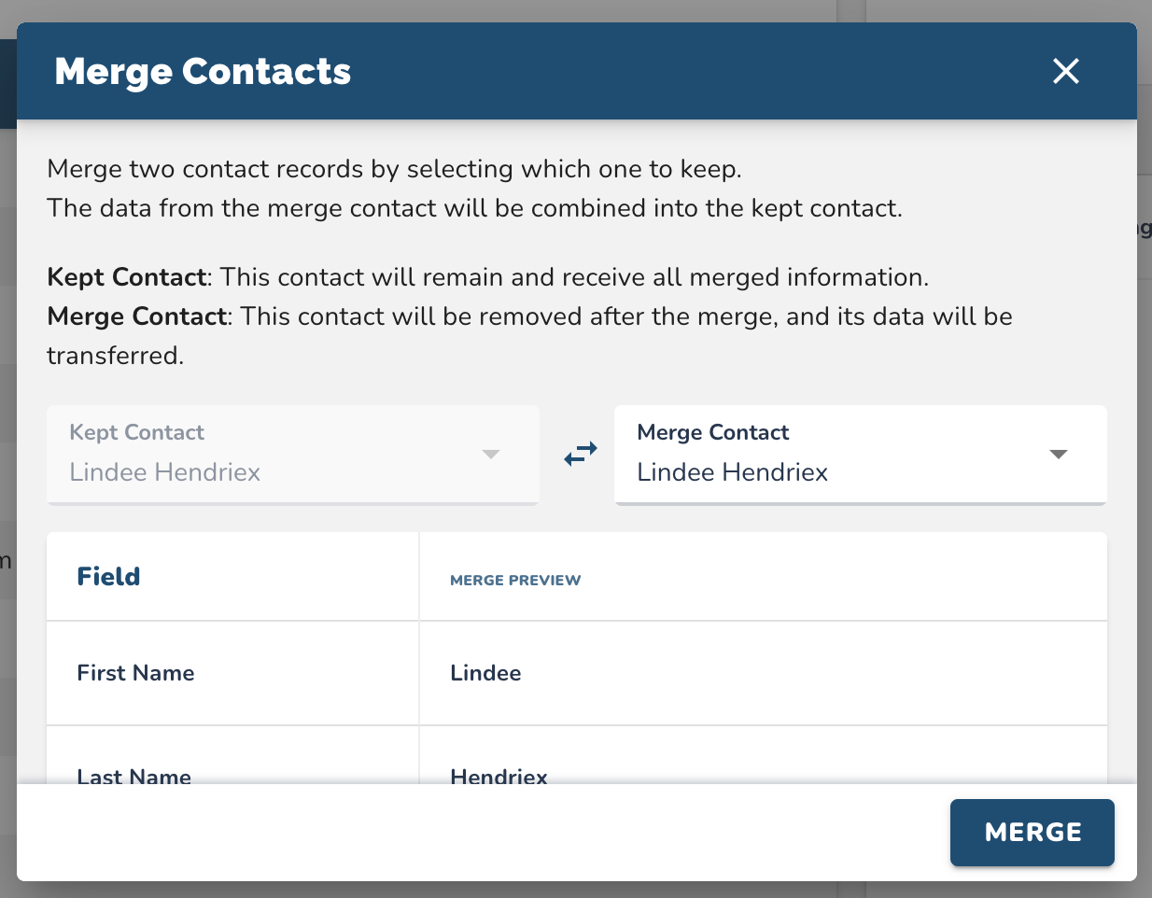Image resolution: width=1152 pixels, height=898 pixels.
Task: Select the First Name field row label
Action: [135, 673]
